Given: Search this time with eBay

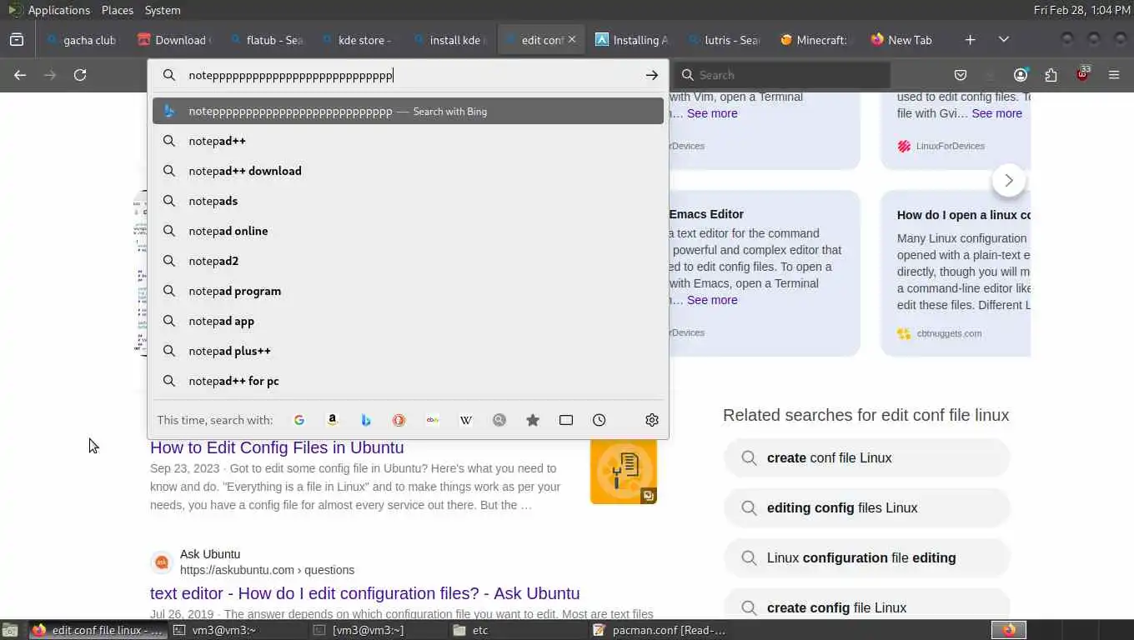Looking at the screenshot, I should [433, 420].
